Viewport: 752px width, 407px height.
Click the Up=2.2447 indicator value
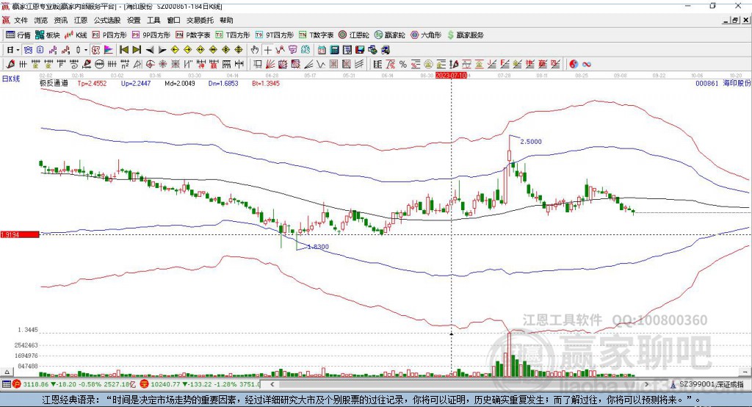(136, 83)
